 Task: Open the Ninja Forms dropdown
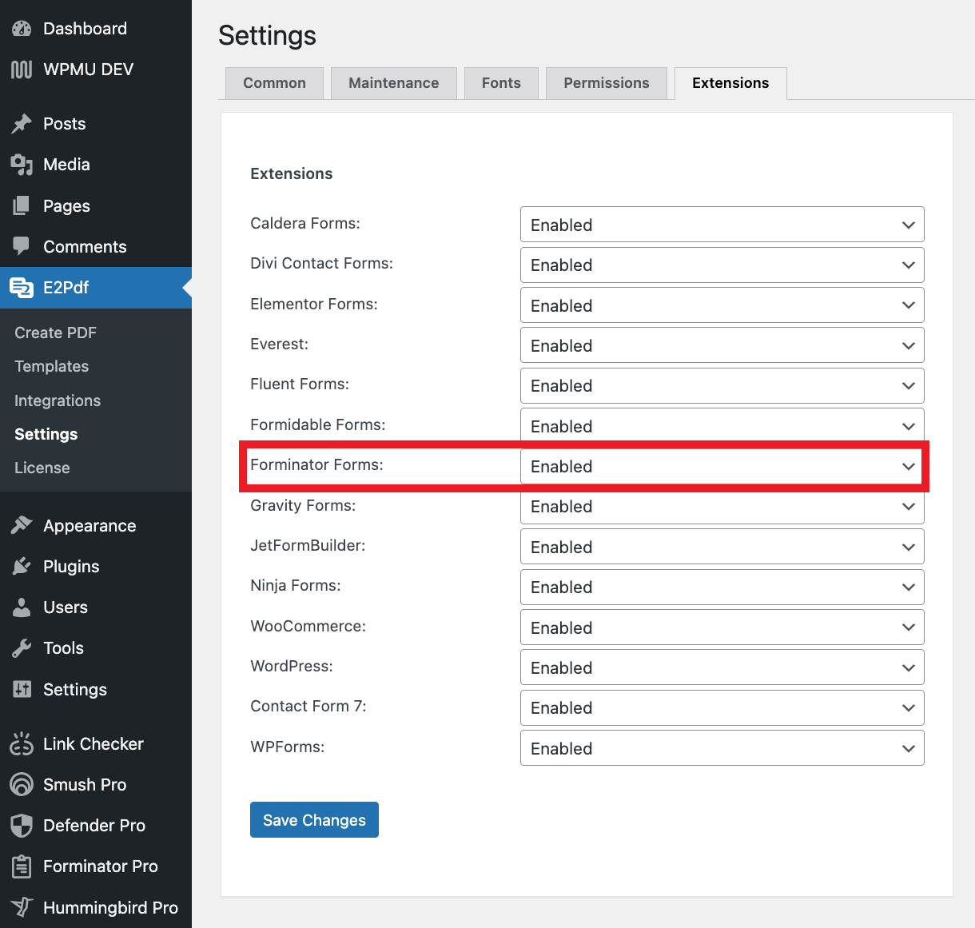722,587
